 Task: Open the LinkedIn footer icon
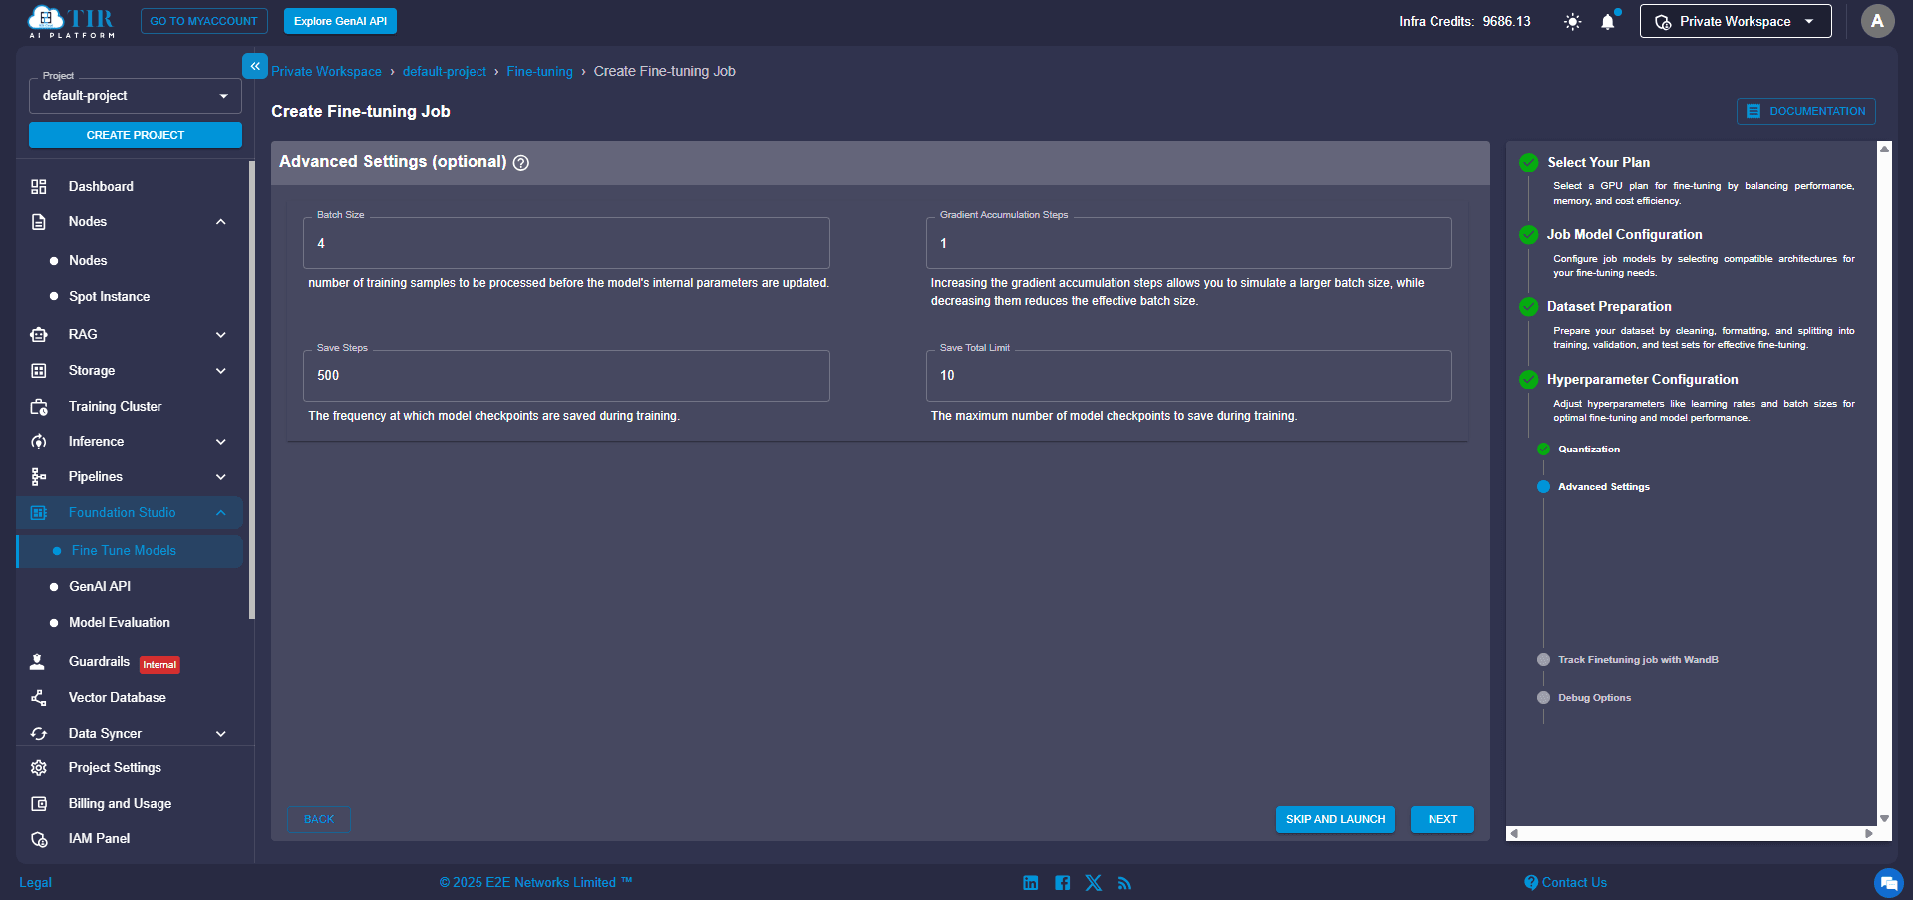[x=1031, y=883]
